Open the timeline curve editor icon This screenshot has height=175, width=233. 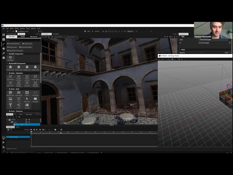pos(11,130)
